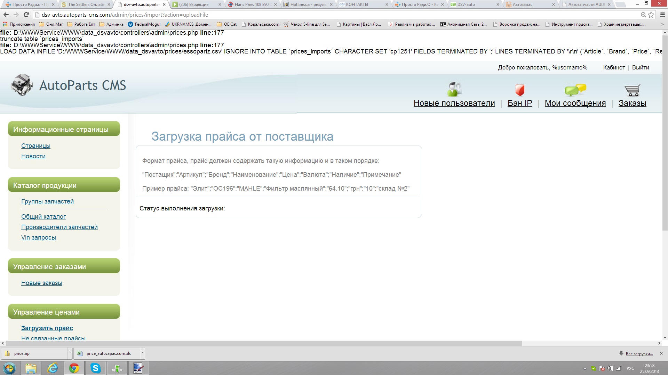The height and width of the screenshot is (375, 668).
Task: Click the AutoParts CMS engine logo
Action: [22, 85]
